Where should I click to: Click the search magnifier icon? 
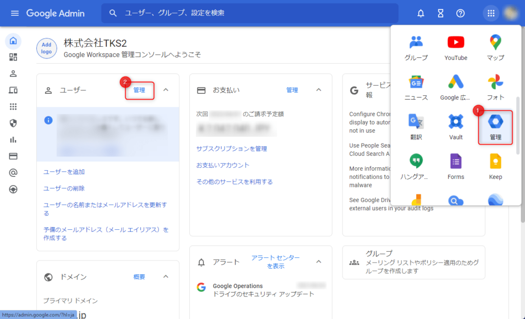[x=113, y=13]
